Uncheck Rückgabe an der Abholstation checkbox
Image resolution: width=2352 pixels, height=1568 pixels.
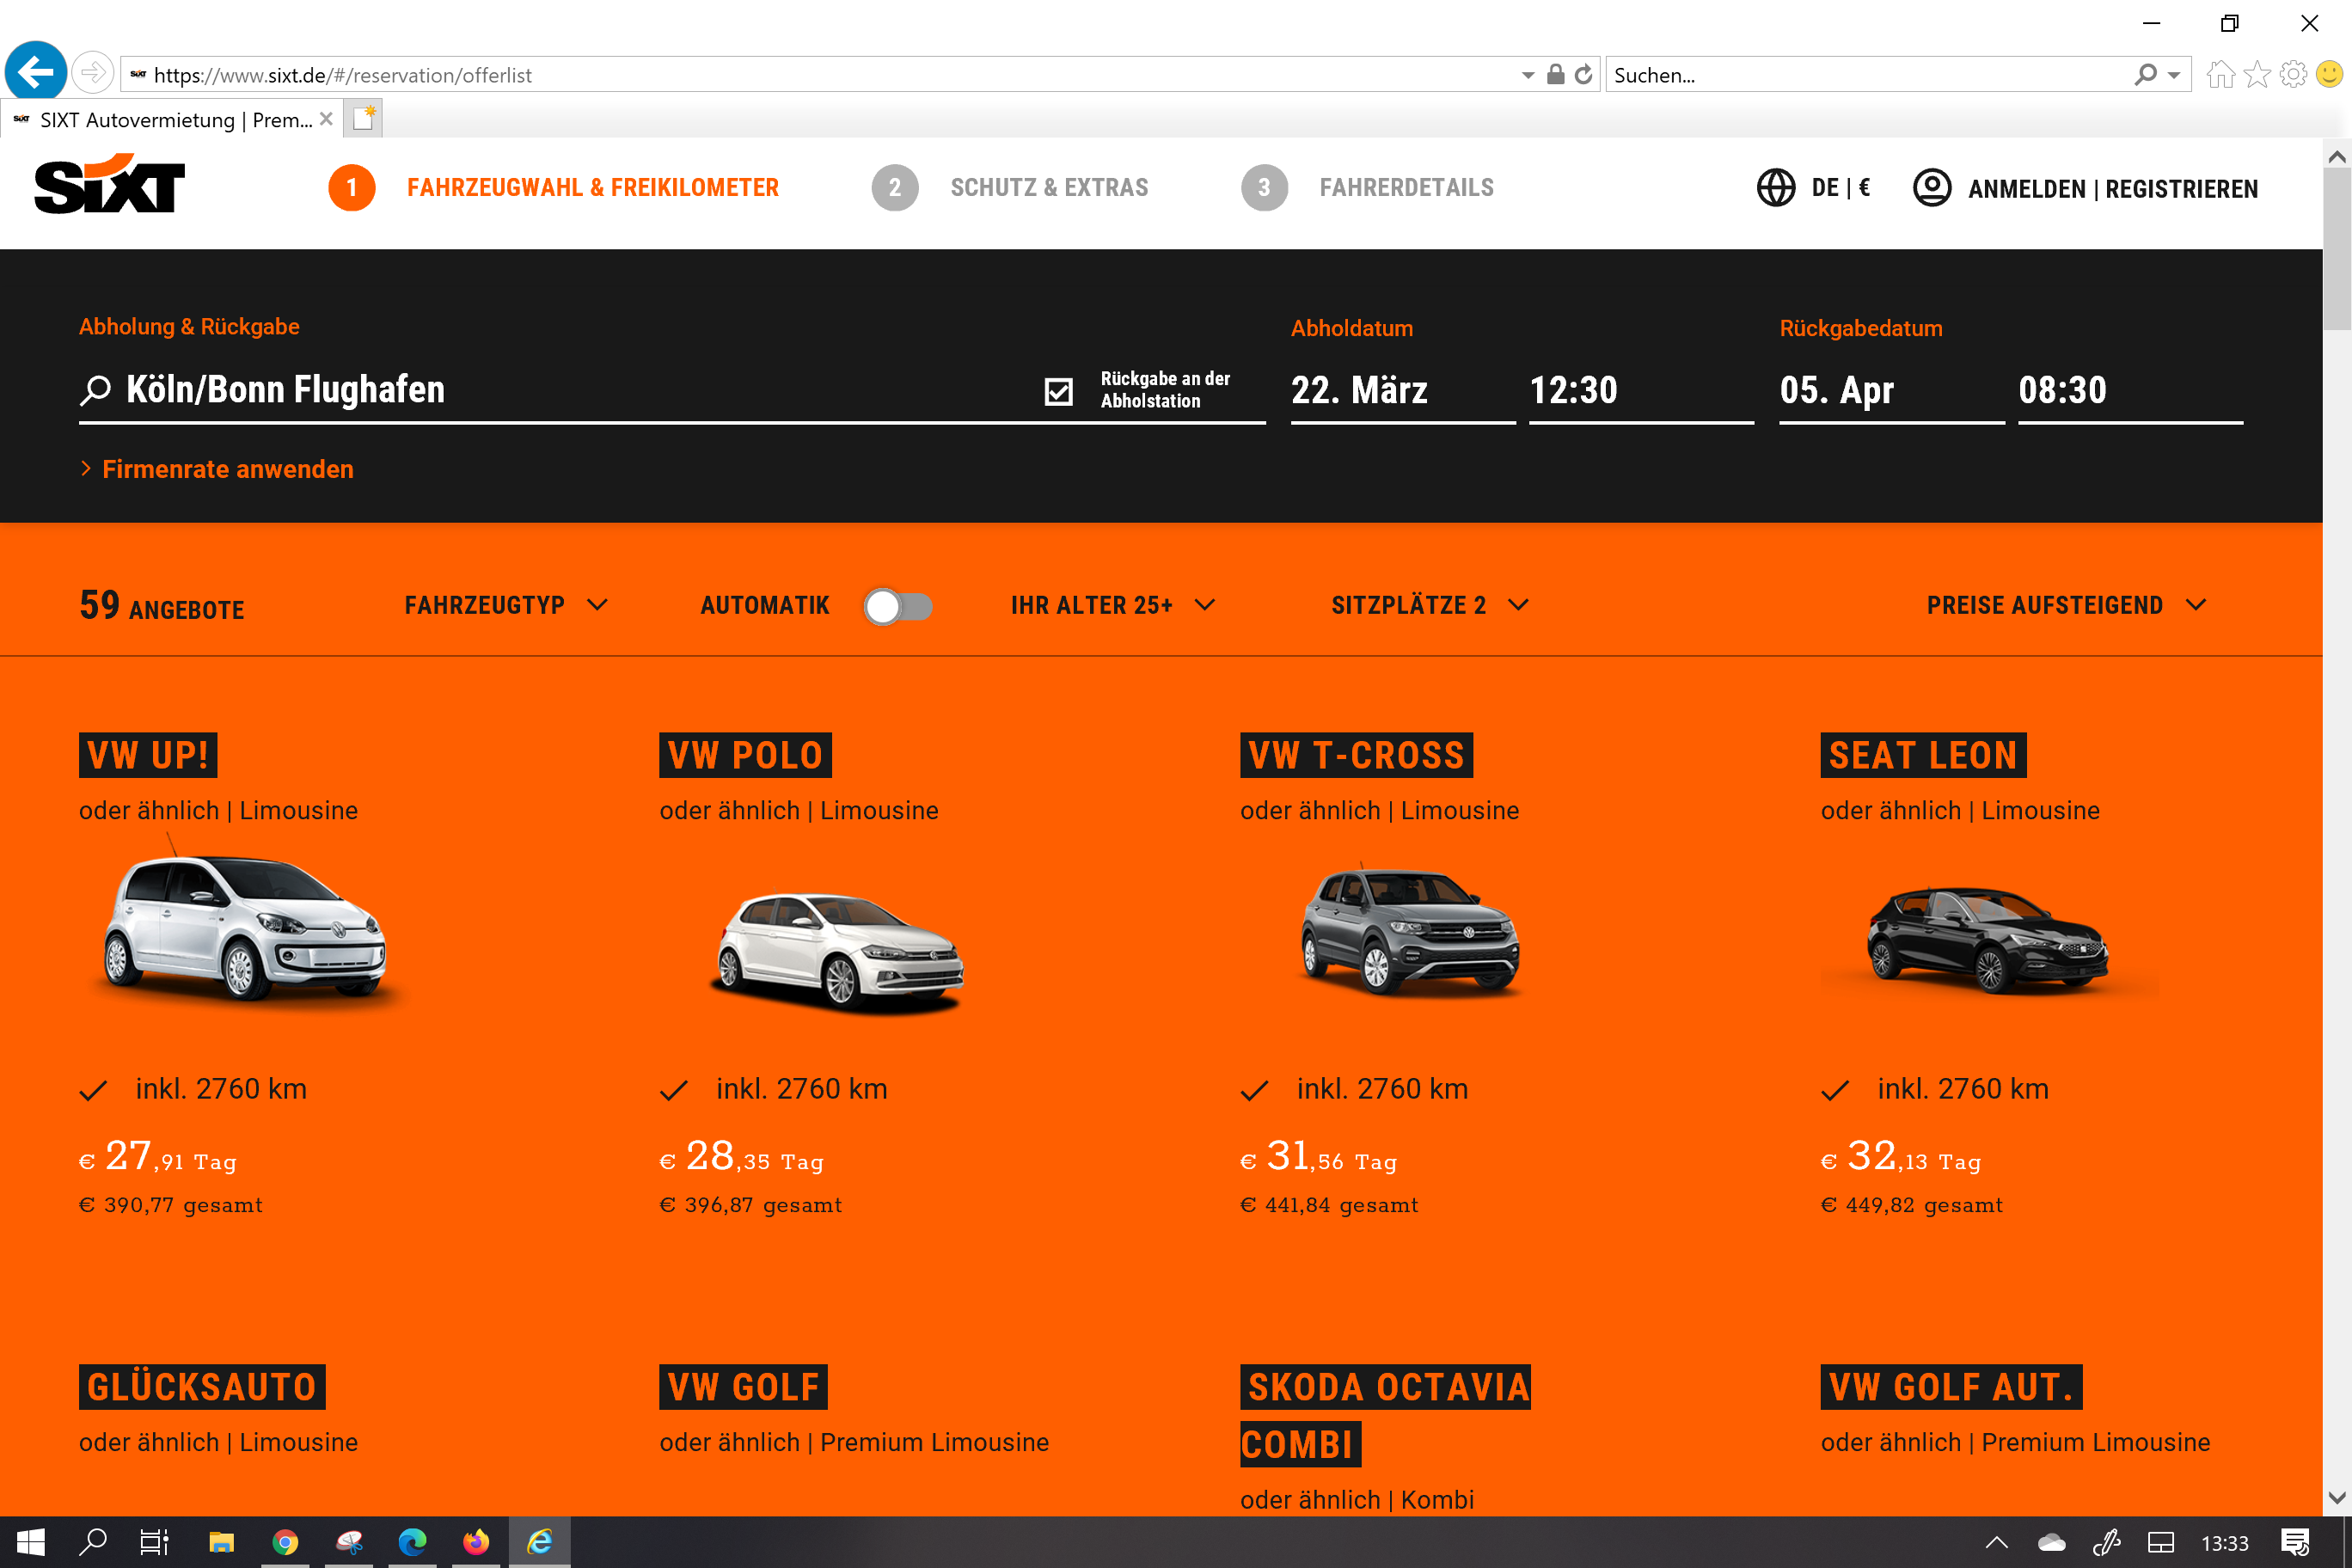pos(1058,391)
